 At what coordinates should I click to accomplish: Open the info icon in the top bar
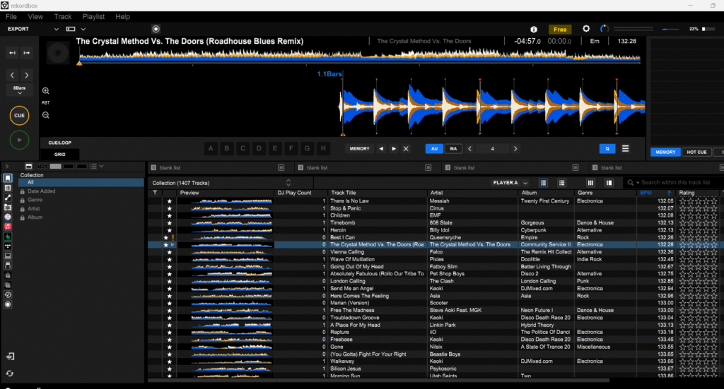(x=534, y=29)
